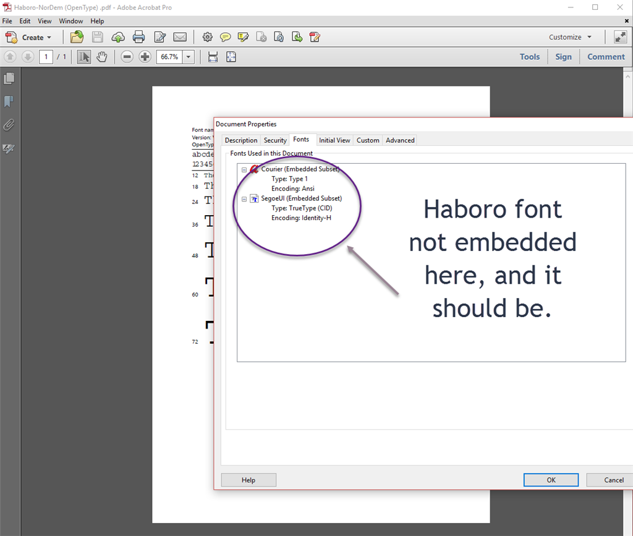Zoom out with the minus button
This screenshot has width=633, height=536.
click(x=127, y=57)
